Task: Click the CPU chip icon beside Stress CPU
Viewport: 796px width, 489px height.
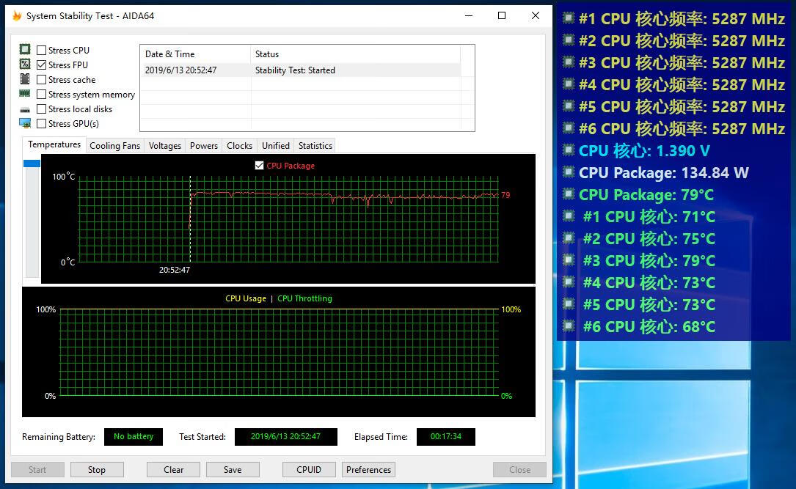Action: pyautogui.click(x=25, y=49)
